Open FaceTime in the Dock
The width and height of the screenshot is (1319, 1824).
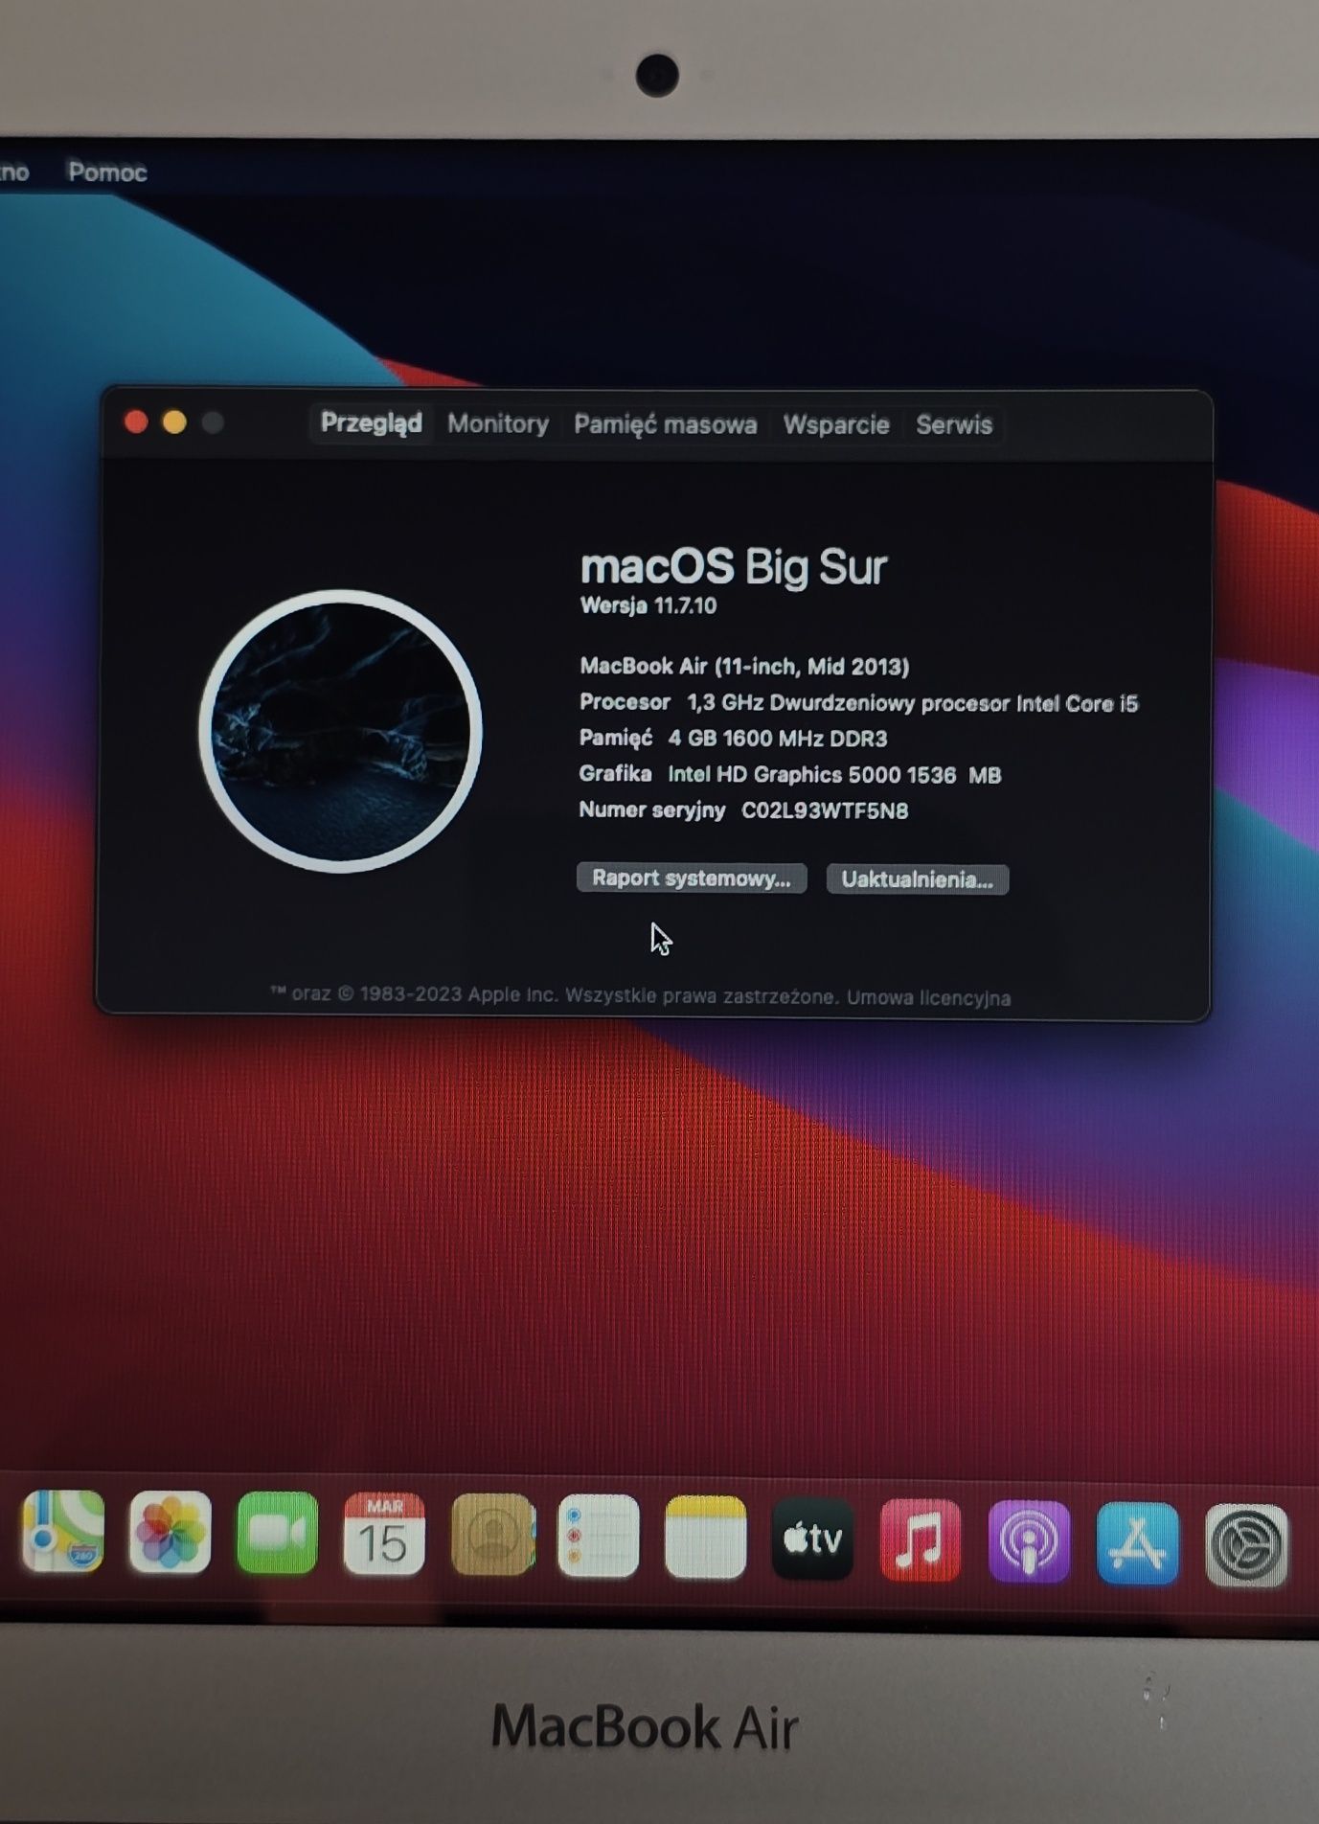[x=277, y=1533]
